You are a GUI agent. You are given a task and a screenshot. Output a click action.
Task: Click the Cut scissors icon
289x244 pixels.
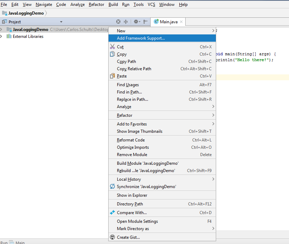(x=112, y=47)
